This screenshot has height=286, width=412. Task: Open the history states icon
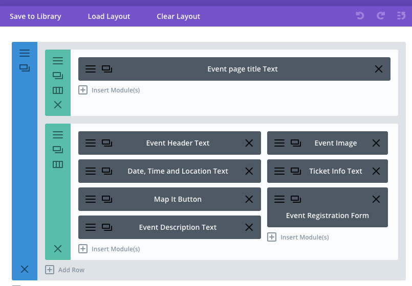pyautogui.click(x=401, y=16)
